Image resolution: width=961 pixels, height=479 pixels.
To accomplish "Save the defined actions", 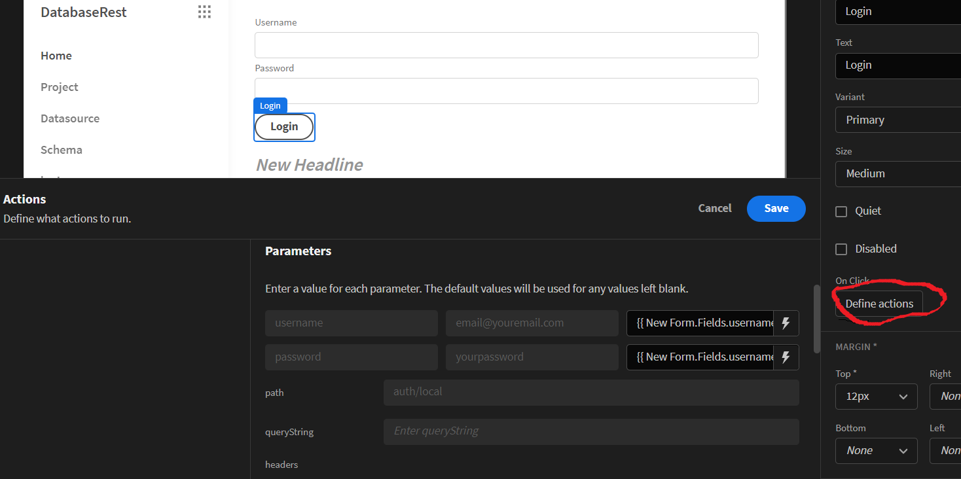I will coord(776,208).
